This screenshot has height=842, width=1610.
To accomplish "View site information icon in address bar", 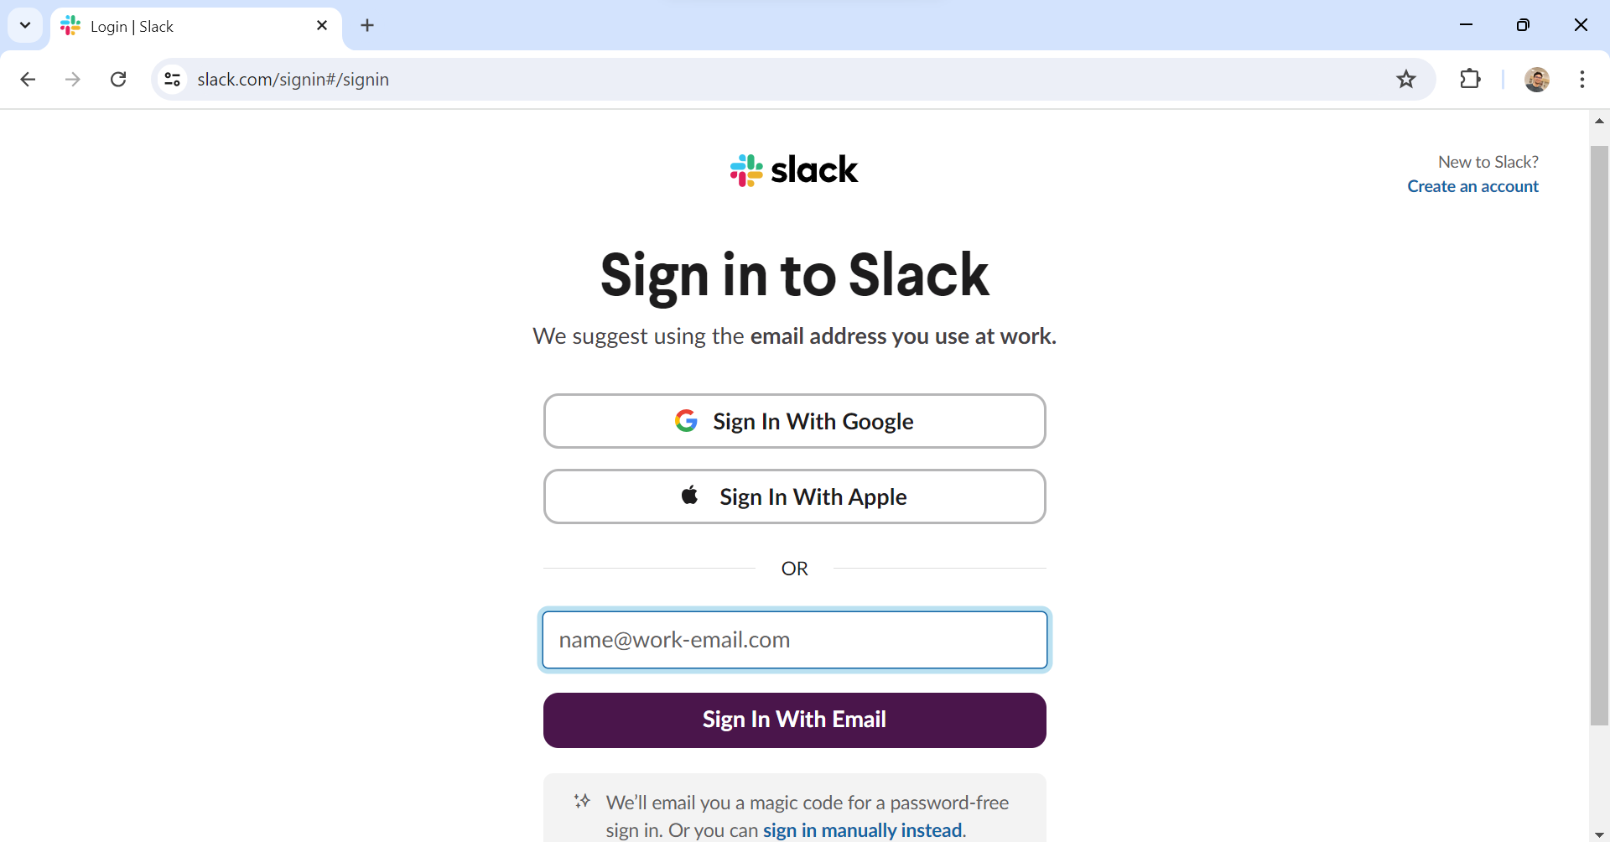I will pyautogui.click(x=173, y=79).
